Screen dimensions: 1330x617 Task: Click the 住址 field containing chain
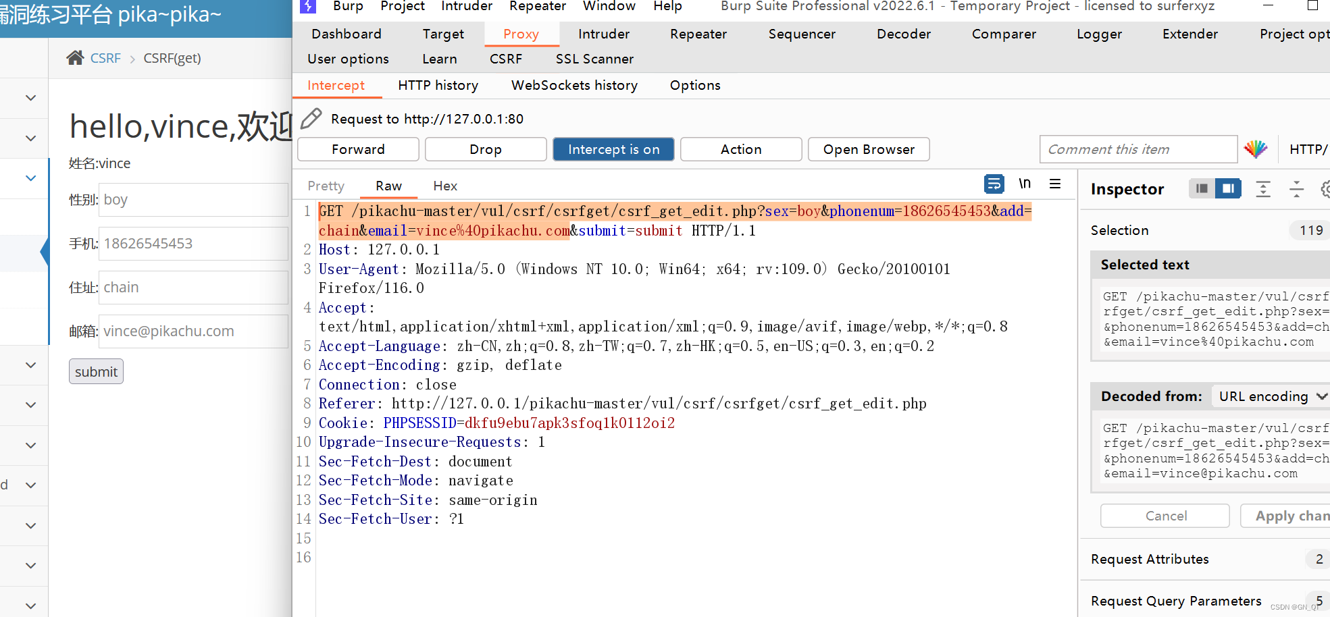193,288
